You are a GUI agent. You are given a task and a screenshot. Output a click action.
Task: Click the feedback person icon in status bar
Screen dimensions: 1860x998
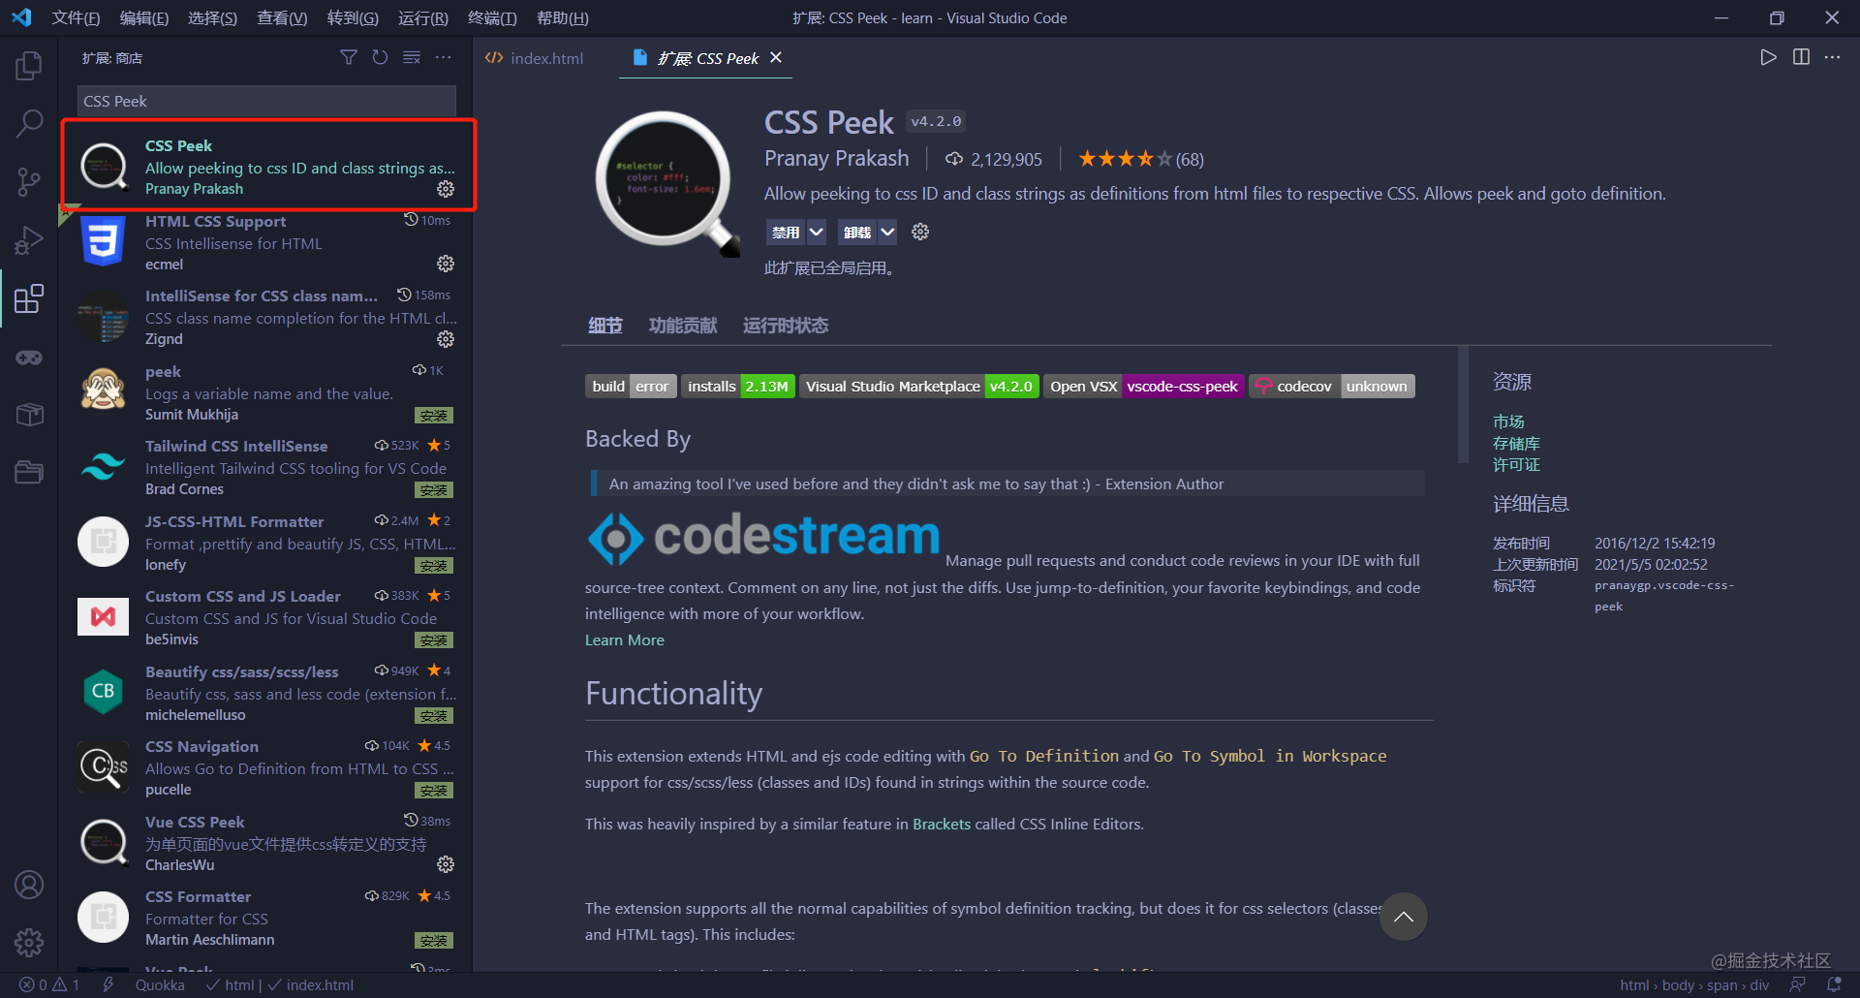tap(1798, 984)
